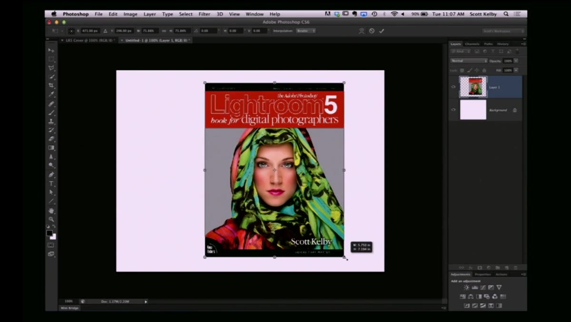Select the Clone Stamp tool
This screenshot has height=322, width=571.
pos(51,121)
